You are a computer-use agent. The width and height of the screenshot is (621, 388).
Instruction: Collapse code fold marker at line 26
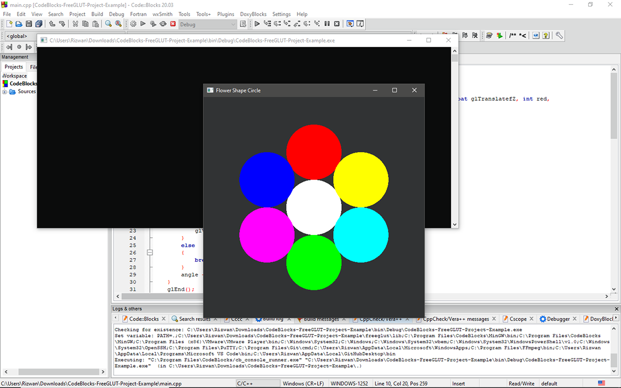[150, 252]
